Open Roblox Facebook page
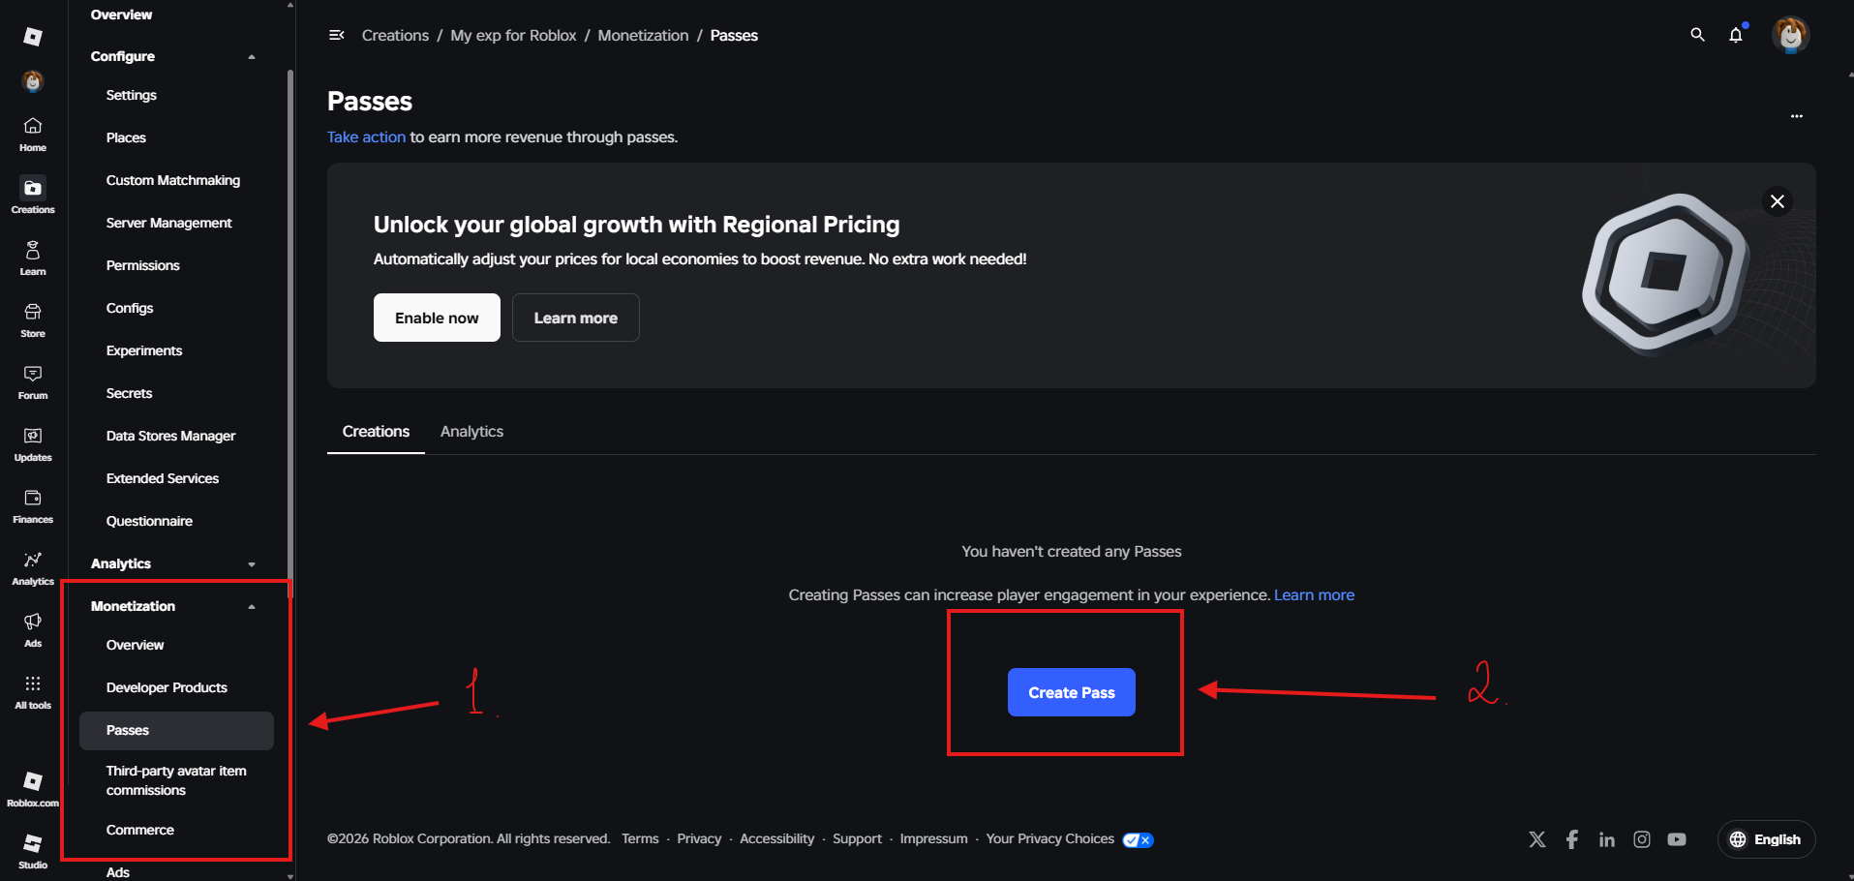The image size is (1854, 881). pyautogui.click(x=1572, y=839)
